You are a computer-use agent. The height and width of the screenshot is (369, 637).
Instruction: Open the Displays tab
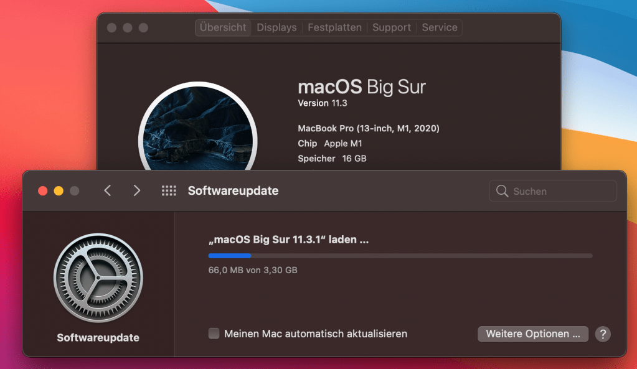[276, 27]
